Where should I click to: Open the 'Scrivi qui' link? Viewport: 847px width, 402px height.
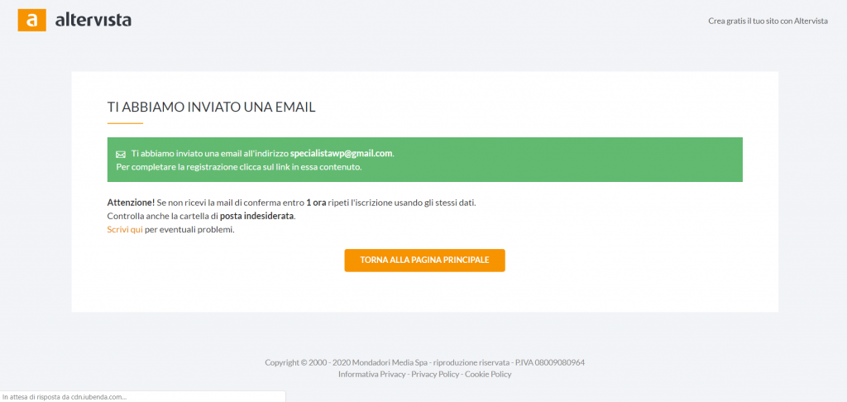[x=125, y=230]
